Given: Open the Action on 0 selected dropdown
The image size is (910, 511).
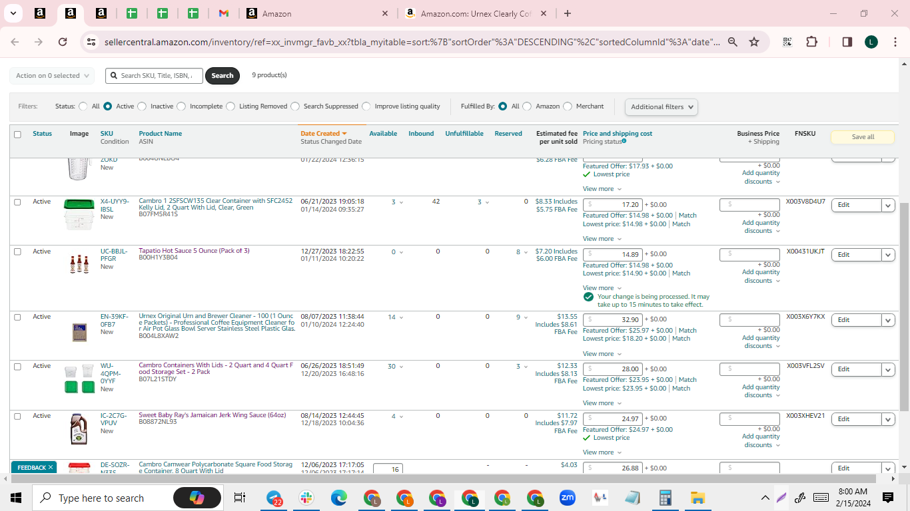Looking at the screenshot, I should coord(52,76).
